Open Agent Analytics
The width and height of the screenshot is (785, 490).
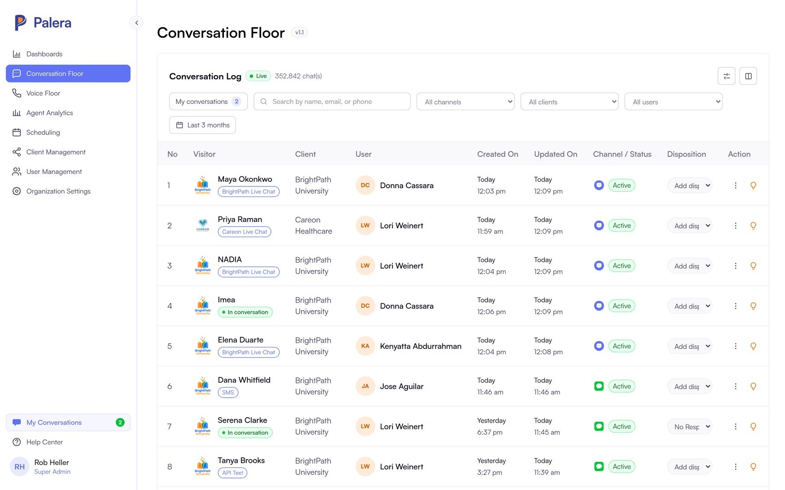coord(68,113)
